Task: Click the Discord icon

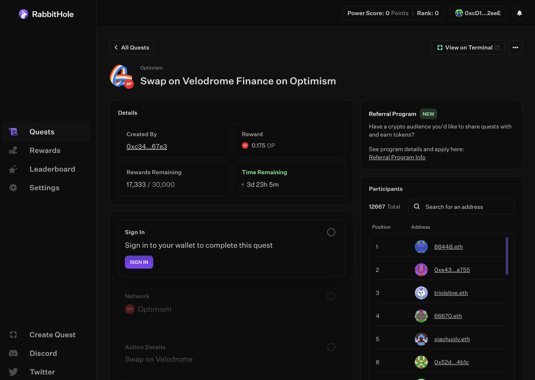Action: tap(13, 353)
